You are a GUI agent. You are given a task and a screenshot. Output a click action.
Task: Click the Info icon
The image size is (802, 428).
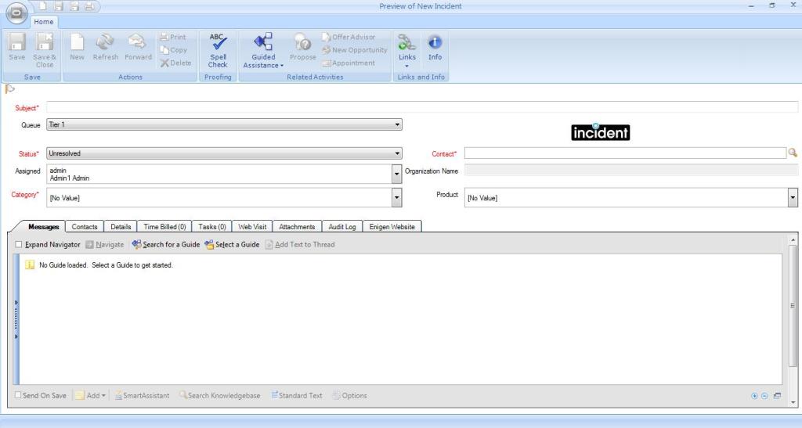[x=435, y=47]
